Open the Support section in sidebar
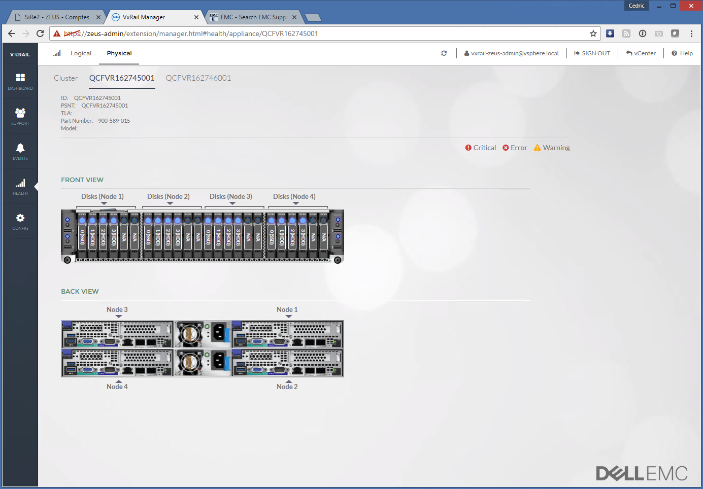703x489 pixels. 20,113
